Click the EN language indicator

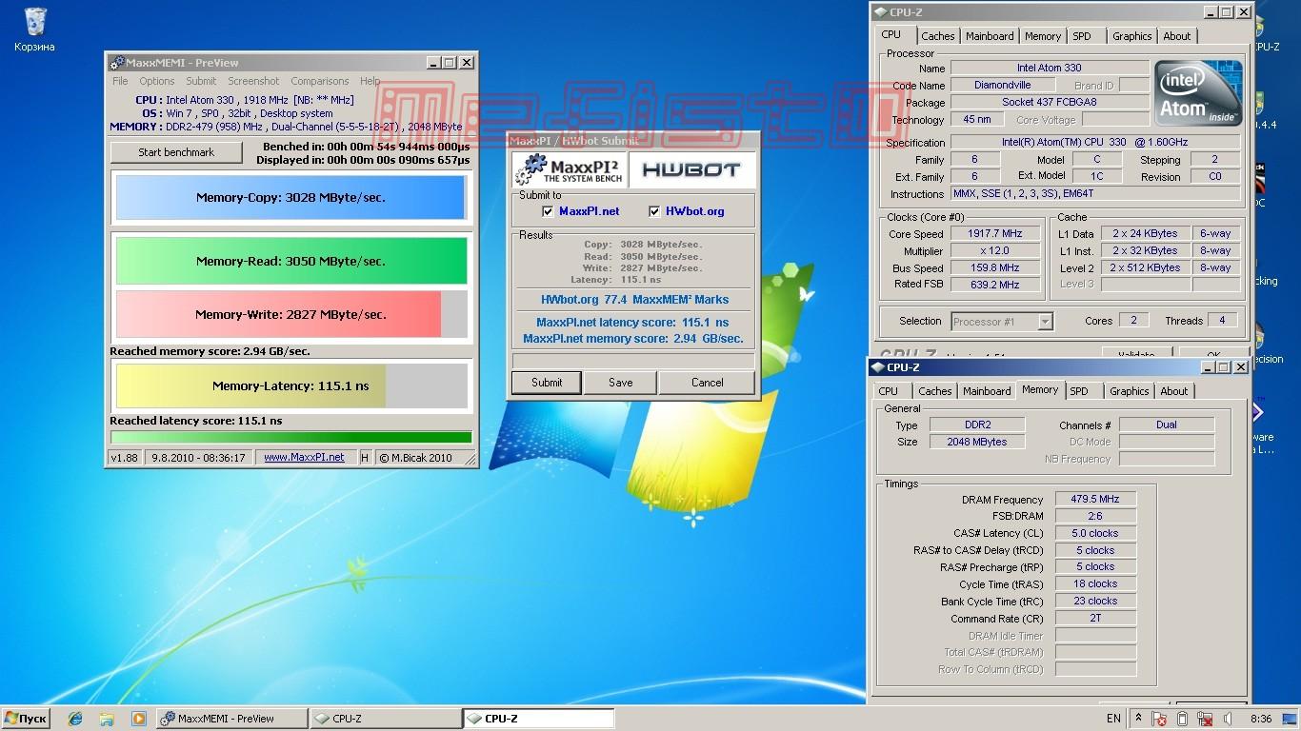point(1113,719)
